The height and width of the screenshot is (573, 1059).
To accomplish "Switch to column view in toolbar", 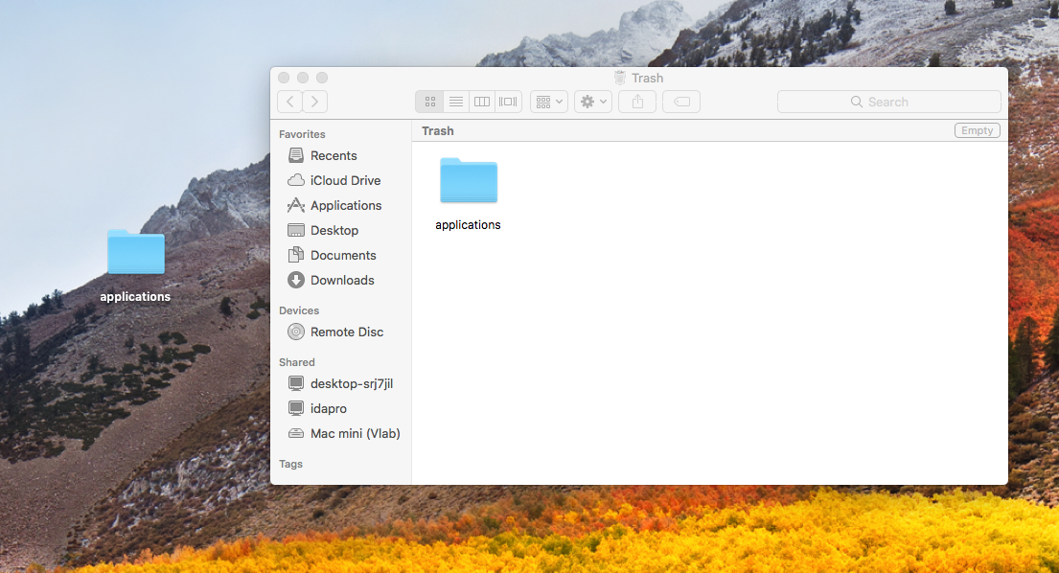I will (x=482, y=102).
